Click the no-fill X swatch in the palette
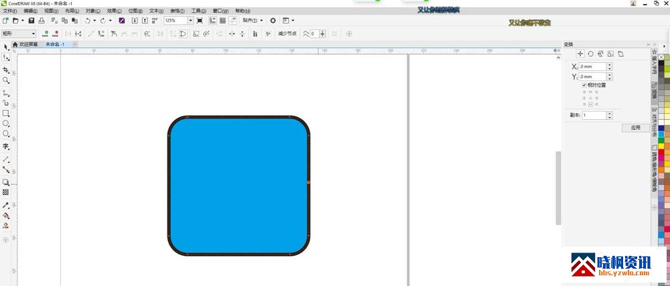The image size is (670, 286). pos(661,57)
